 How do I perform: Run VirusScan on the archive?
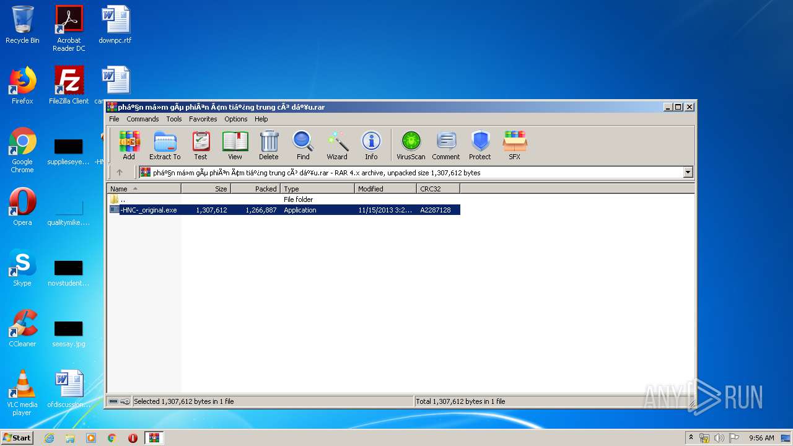pyautogui.click(x=411, y=146)
